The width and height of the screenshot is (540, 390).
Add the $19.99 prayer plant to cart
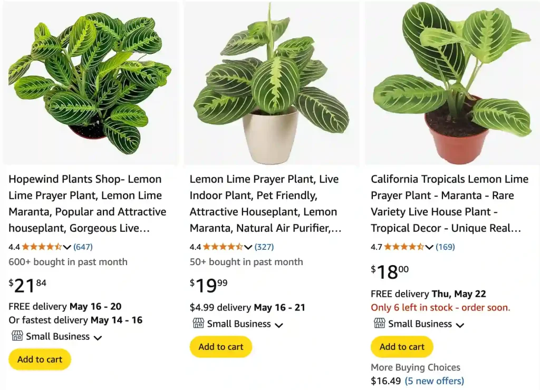(x=220, y=347)
